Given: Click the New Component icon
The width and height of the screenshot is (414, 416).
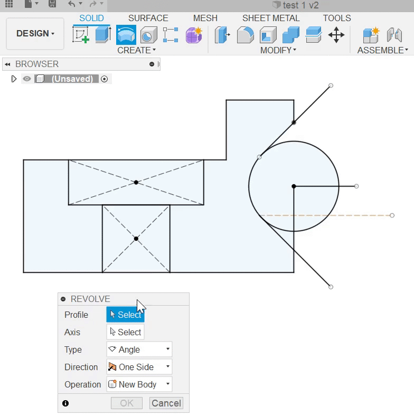Looking at the screenshot, I should (x=371, y=35).
